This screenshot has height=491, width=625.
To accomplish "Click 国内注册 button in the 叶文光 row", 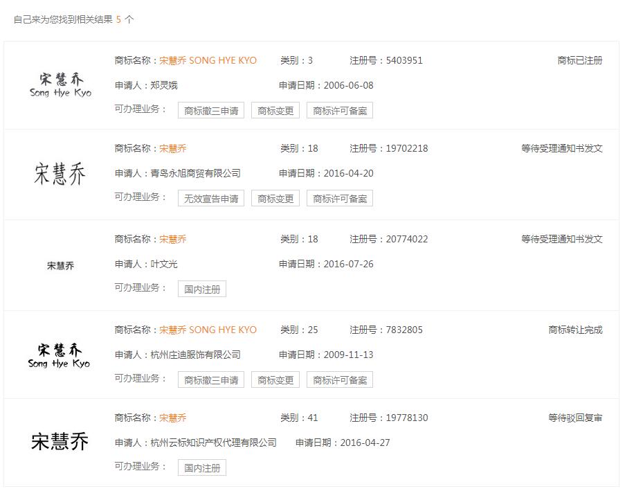I will [202, 289].
